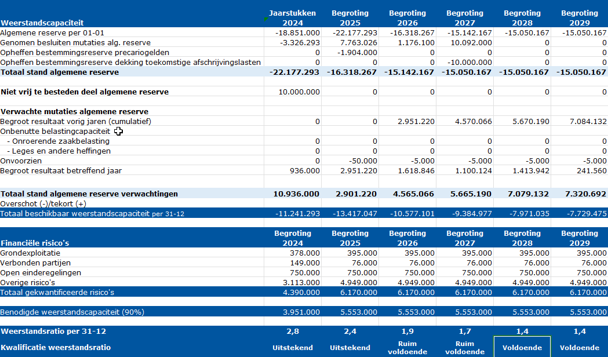Select the 936.000 result cell
The image size is (608, 357).
point(305,170)
